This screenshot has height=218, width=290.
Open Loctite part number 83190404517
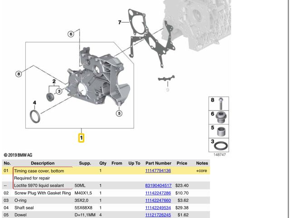(x=158, y=186)
